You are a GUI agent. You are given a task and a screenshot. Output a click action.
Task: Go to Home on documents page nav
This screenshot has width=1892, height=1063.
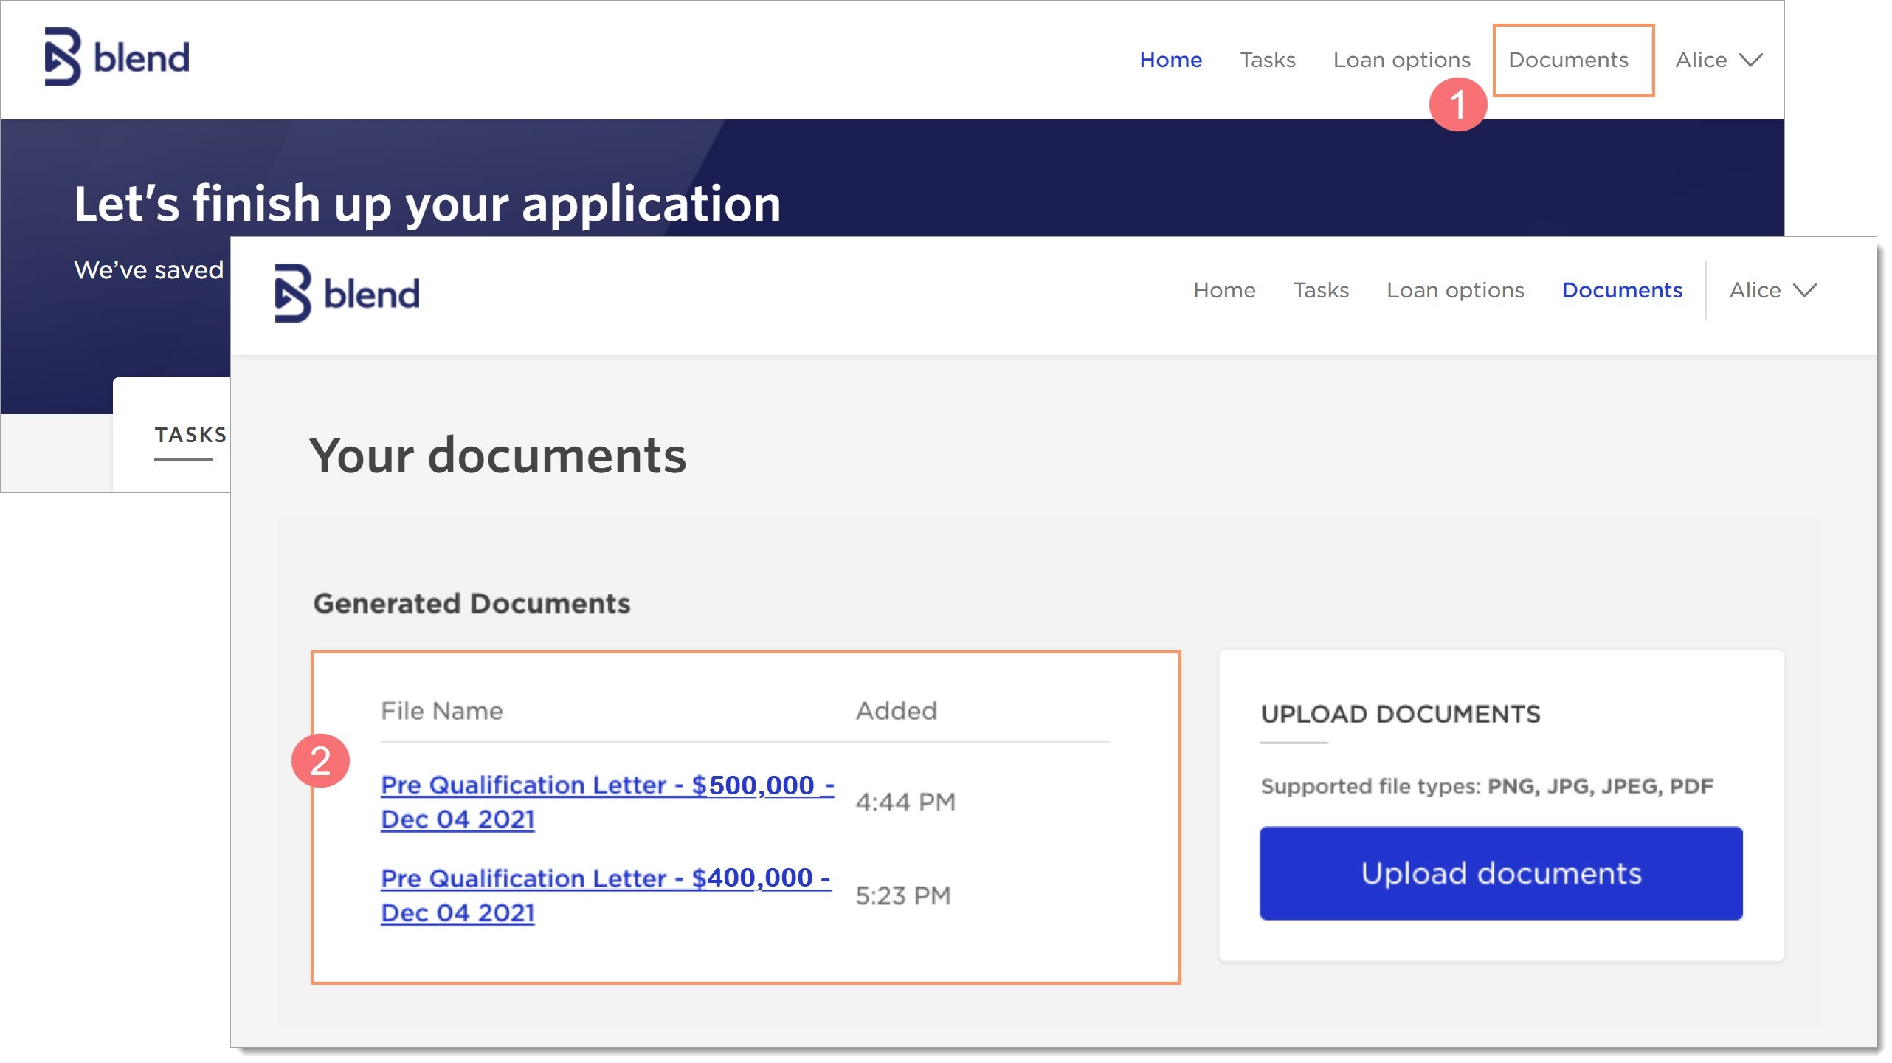[1224, 290]
